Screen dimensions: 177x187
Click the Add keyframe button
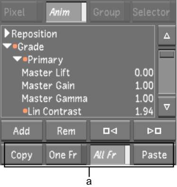[x=22, y=131]
